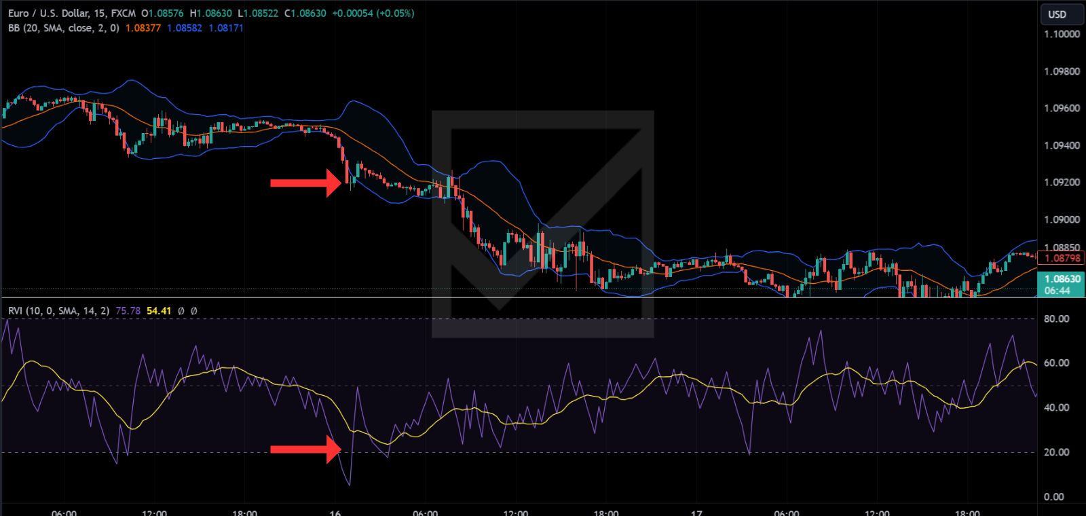Open the USD currency selector
The image size is (1086, 516).
click(x=1063, y=14)
